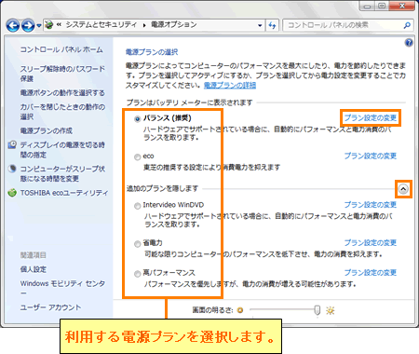Open ユーザー アカウント link
This screenshot has width=419, height=354.
50,307
